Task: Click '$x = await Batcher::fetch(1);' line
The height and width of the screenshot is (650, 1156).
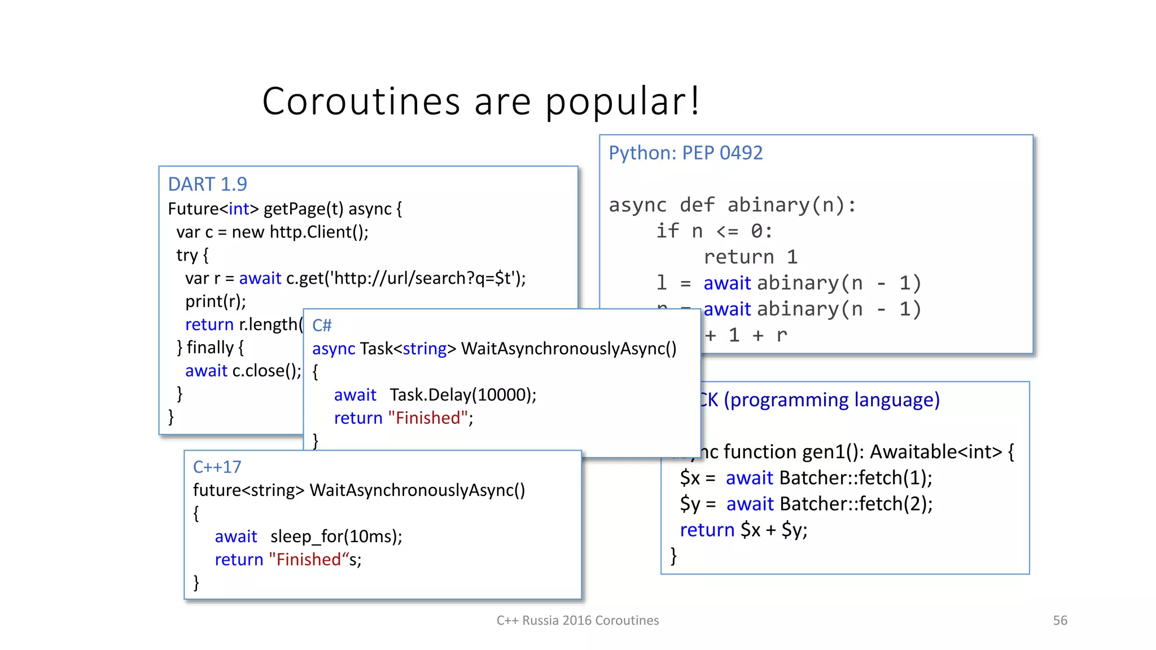Action: click(806, 478)
